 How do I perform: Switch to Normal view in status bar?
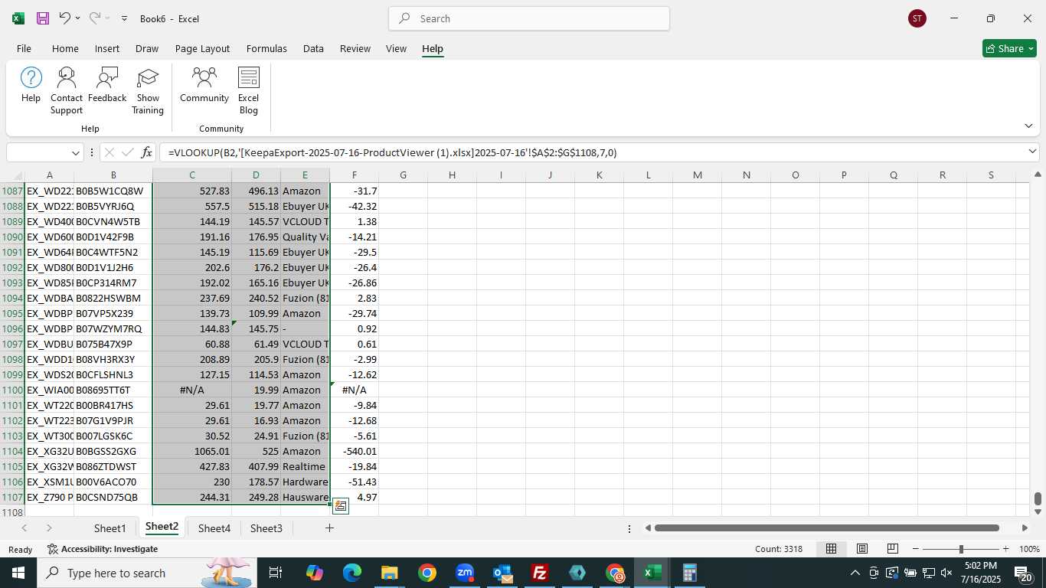coord(831,549)
